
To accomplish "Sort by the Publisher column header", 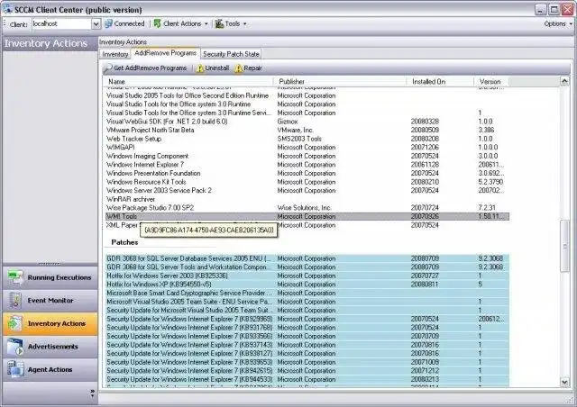I will point(340,81).
